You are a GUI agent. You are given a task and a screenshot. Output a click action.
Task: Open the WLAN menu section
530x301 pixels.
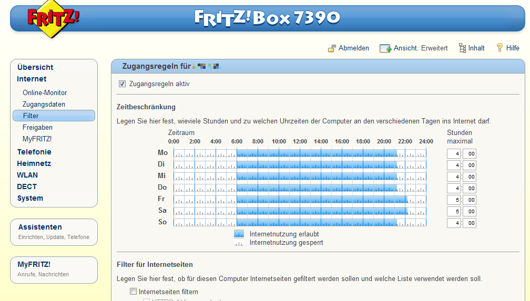pyautogui.click(x=27, y=175)
